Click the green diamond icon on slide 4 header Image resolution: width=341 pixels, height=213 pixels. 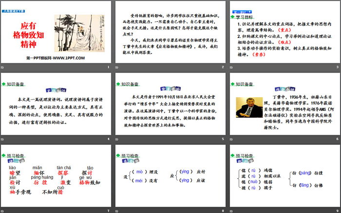click(4, 84)
